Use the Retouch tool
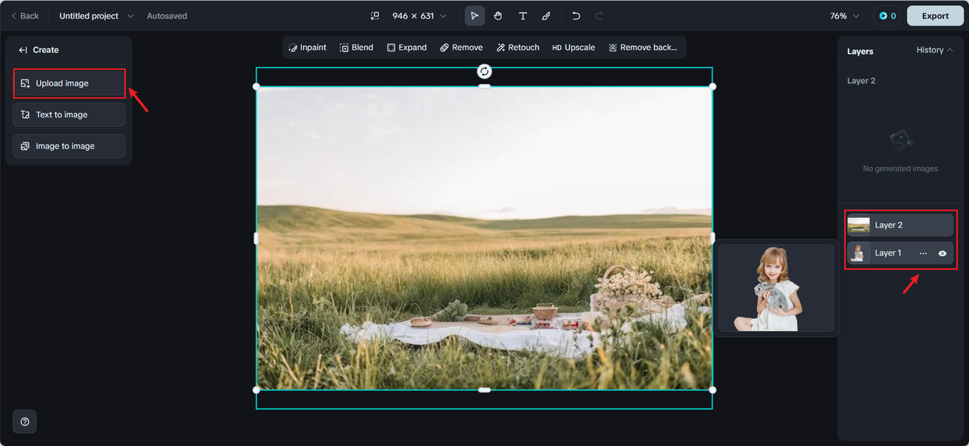Screen dimensions: 969x446 click(518, 48)
